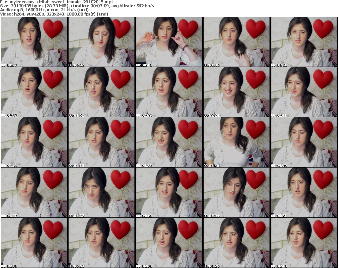Viewport: 339px width, 268px height.
Task: Open the thumbnail at 00:05:53
Action: [102, 243]
